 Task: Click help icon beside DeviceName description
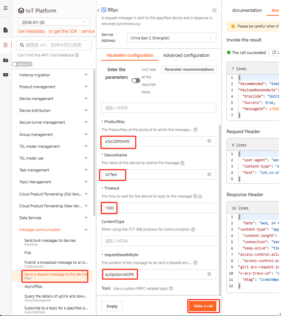tap(182, 163)
